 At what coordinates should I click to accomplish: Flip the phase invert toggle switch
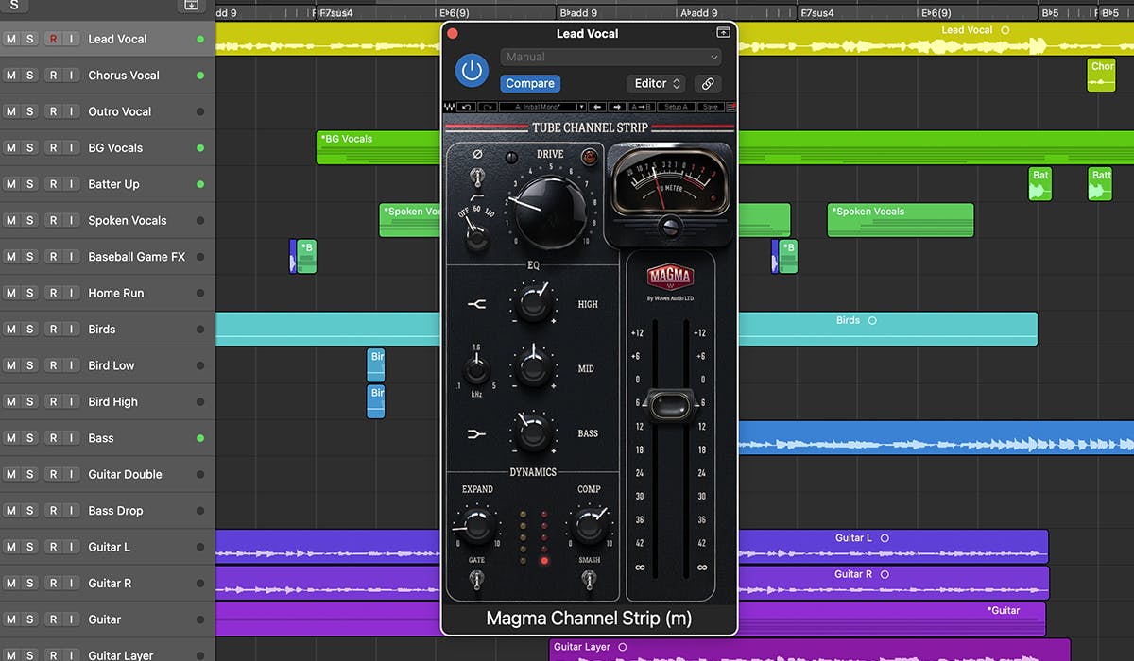coord(478,177)
